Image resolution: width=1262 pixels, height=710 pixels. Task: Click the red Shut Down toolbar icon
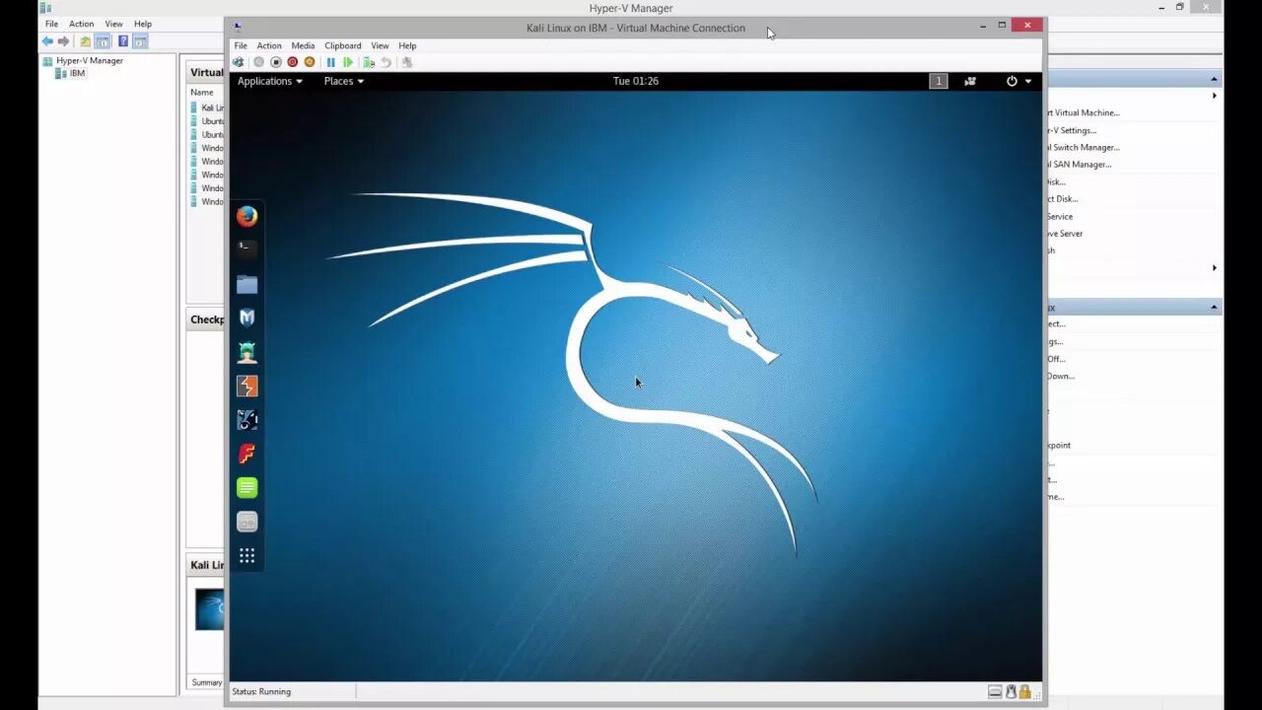click(x=293, y=62)
